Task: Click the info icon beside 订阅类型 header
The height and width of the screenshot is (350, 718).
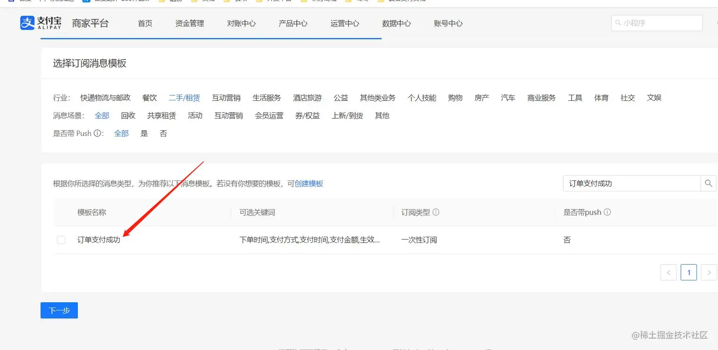Action: click(x=436, y=212)
